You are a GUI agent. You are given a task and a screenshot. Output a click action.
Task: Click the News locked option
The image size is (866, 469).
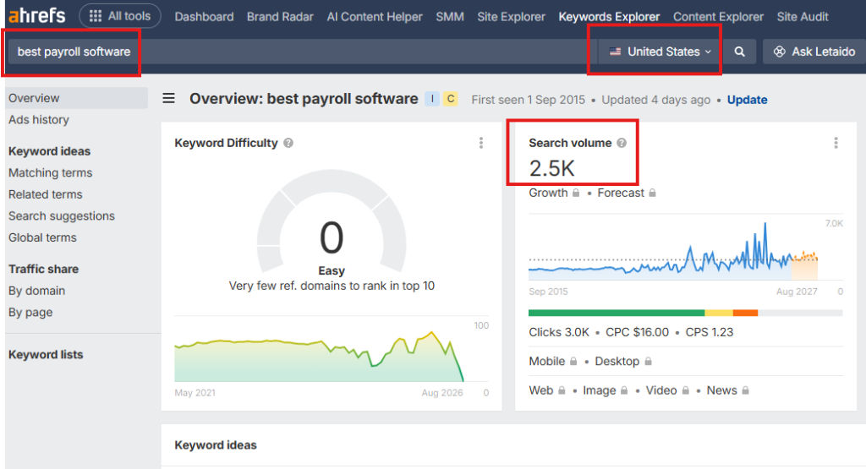pos(728,390)
